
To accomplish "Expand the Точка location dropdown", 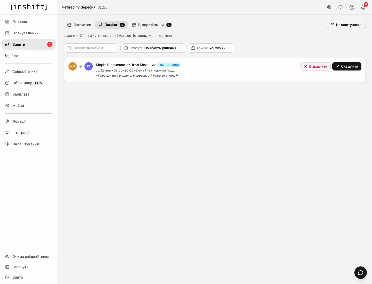I will point(211,48).
